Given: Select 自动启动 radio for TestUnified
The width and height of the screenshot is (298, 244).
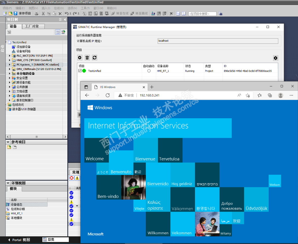Looking at the screenshot, I should coord(149,71).
